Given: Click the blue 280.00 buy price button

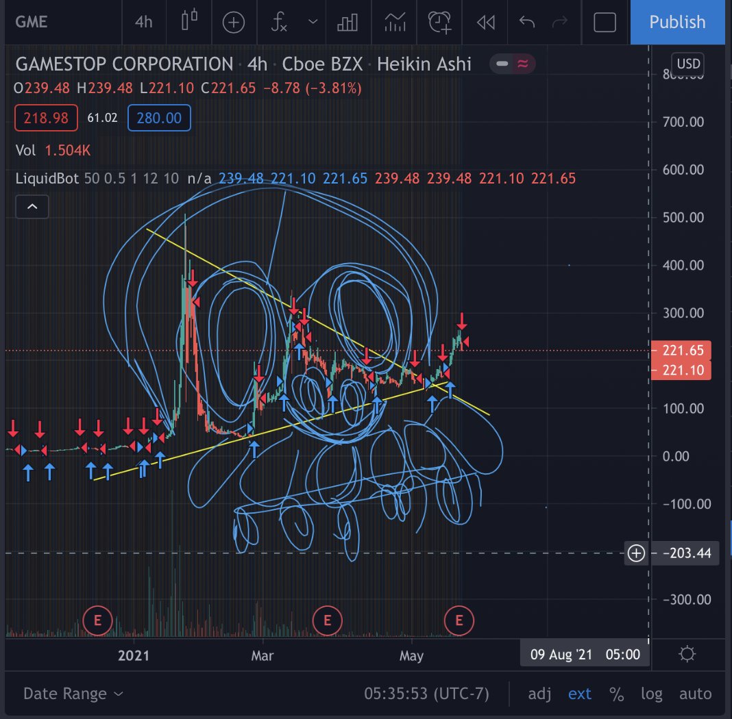Looking at the screenshot, I should coord(159,118).
